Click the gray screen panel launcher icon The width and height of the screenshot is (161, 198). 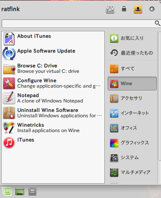(x=32, y=191)
